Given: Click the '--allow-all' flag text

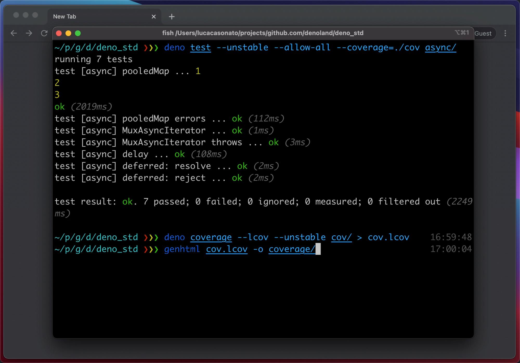Looking at the screenshot, I should tap(302, 48).
